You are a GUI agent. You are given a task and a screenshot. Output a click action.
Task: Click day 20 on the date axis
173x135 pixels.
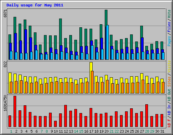(x=106, y=131)
